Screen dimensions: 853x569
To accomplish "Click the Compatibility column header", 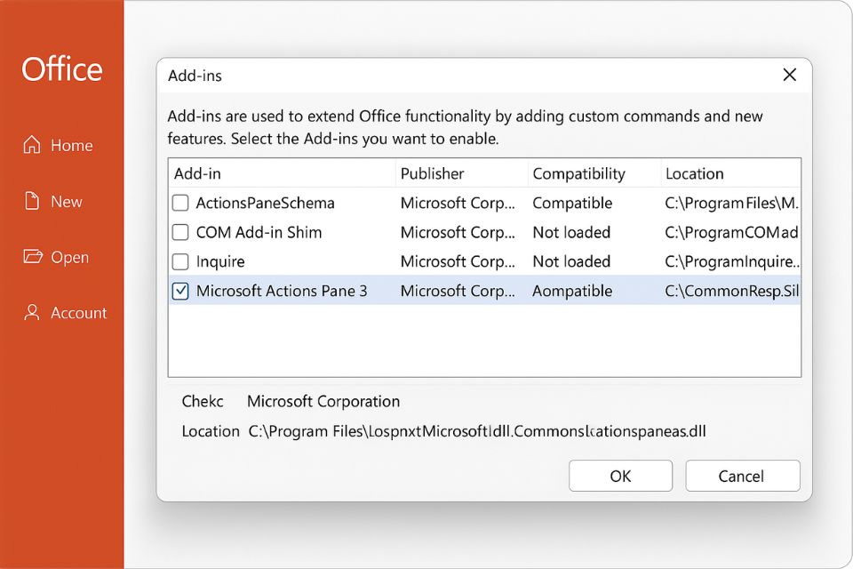I will coord(578,173).
